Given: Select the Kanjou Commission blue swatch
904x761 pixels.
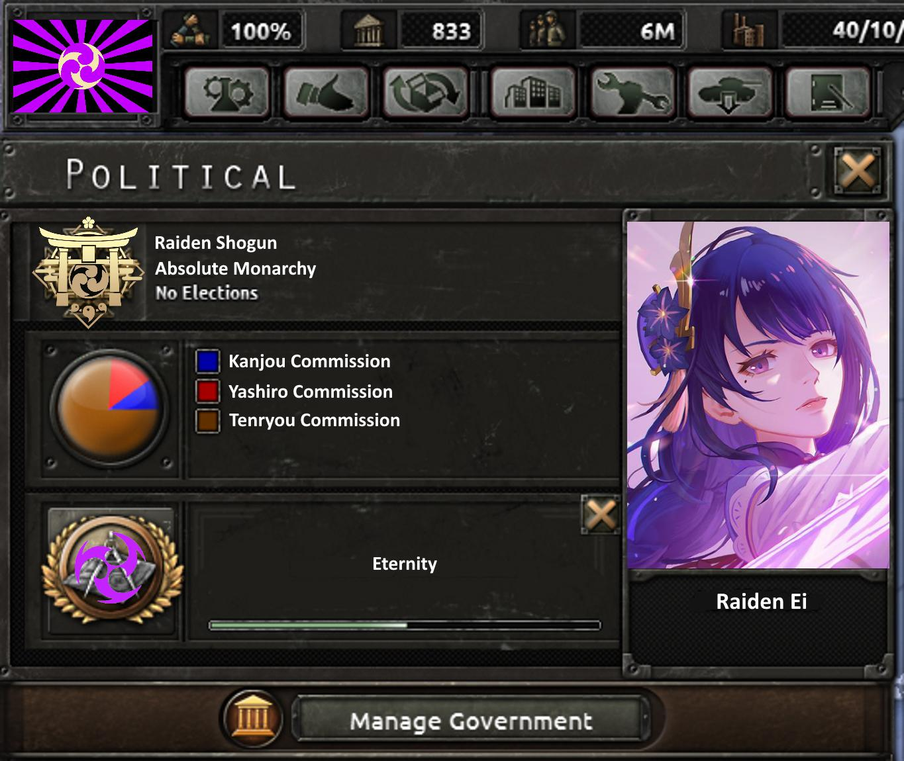Looking at the screenshot, I should (207, 361).
